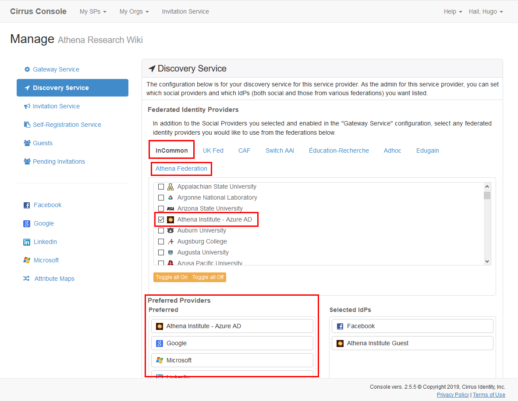Click the Toggle all Off button
This screenshot has height=401, width=518.
(x=208, y=277)
